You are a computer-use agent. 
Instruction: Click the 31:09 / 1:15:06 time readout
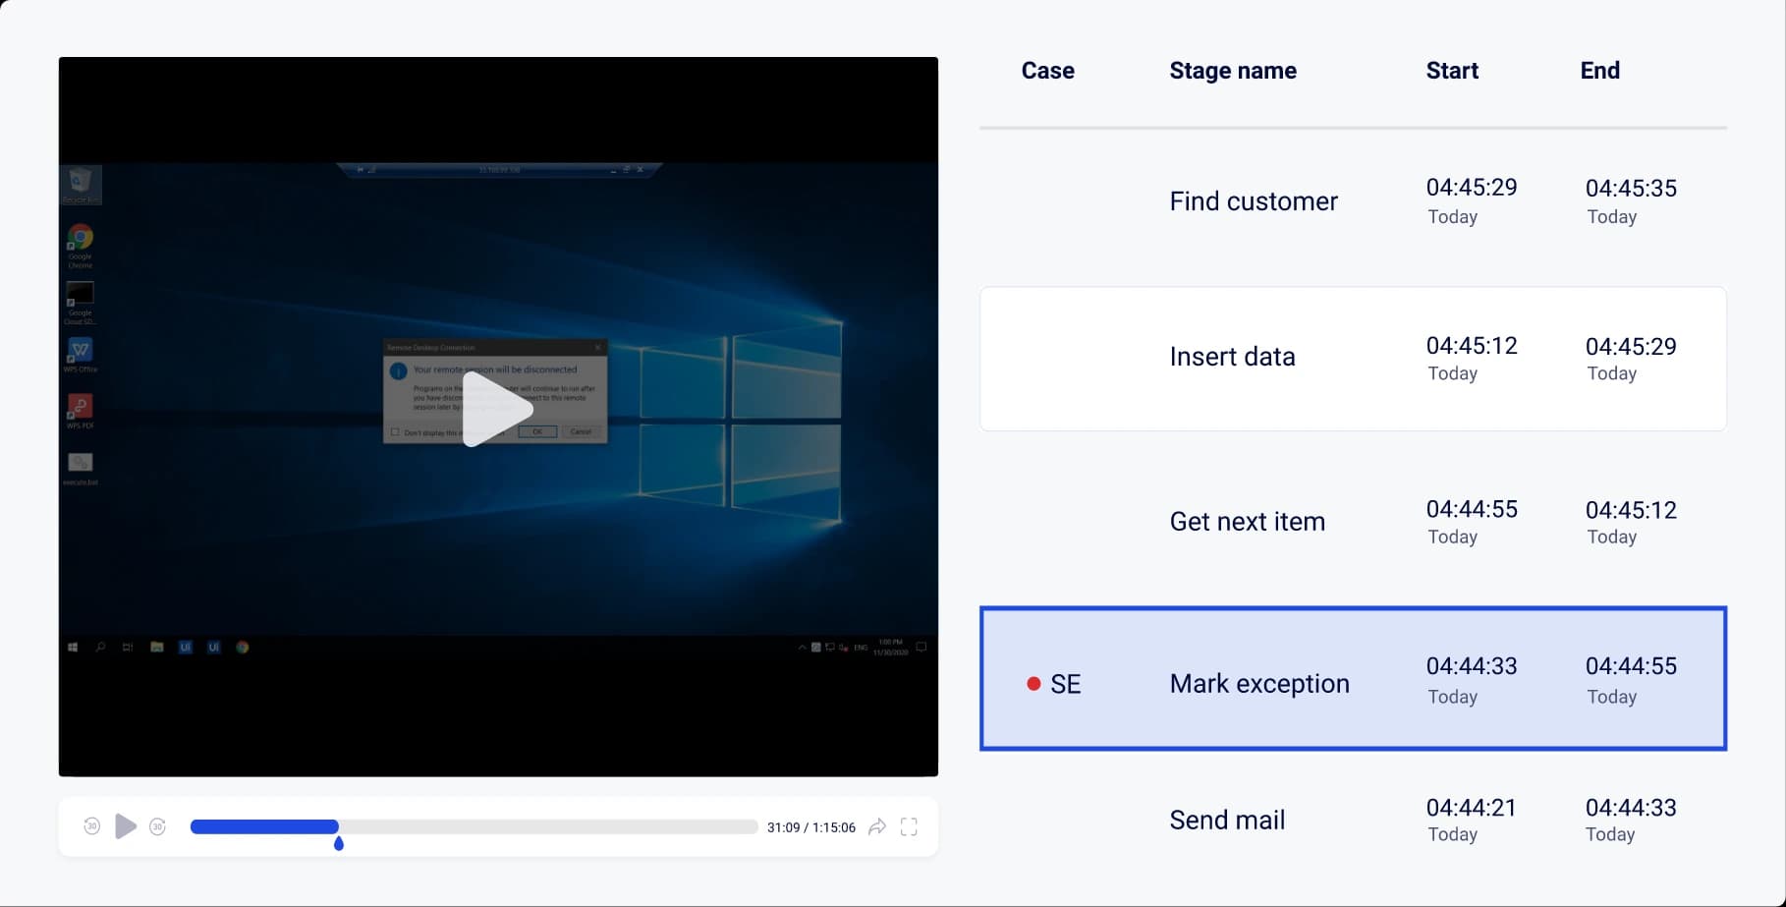[x=811, y=827]
